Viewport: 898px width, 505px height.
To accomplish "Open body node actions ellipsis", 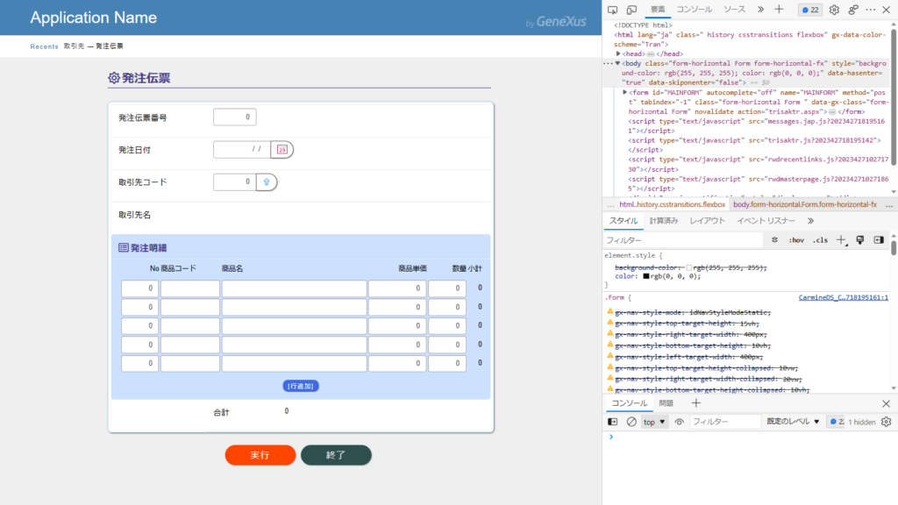I will click(608, 63).
